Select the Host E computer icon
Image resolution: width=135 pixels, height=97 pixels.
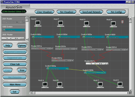click(x=38, y=23)
